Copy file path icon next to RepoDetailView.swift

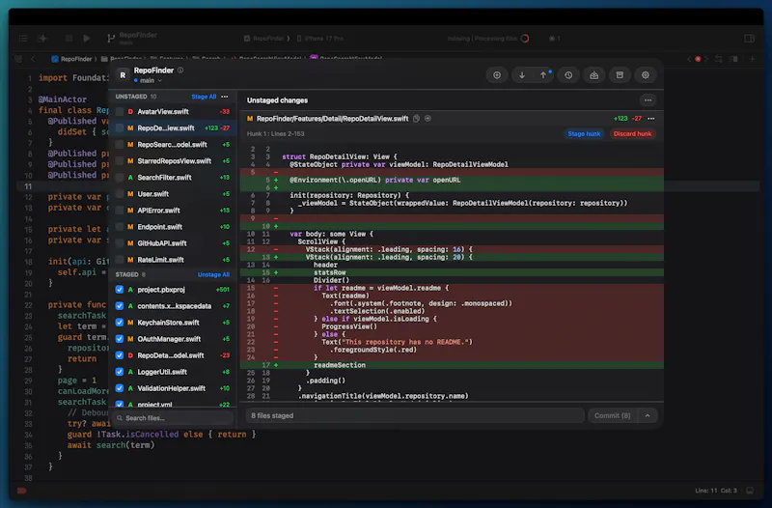point(417,118)
